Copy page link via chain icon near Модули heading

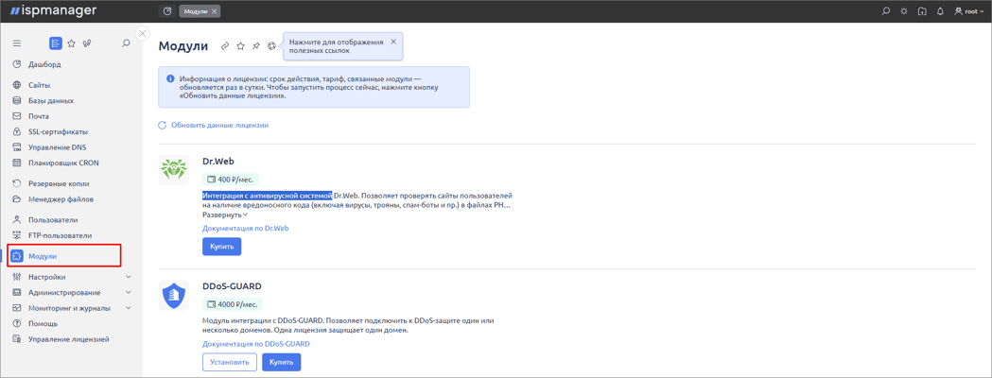pyautogui.click(x=224, y=46)
